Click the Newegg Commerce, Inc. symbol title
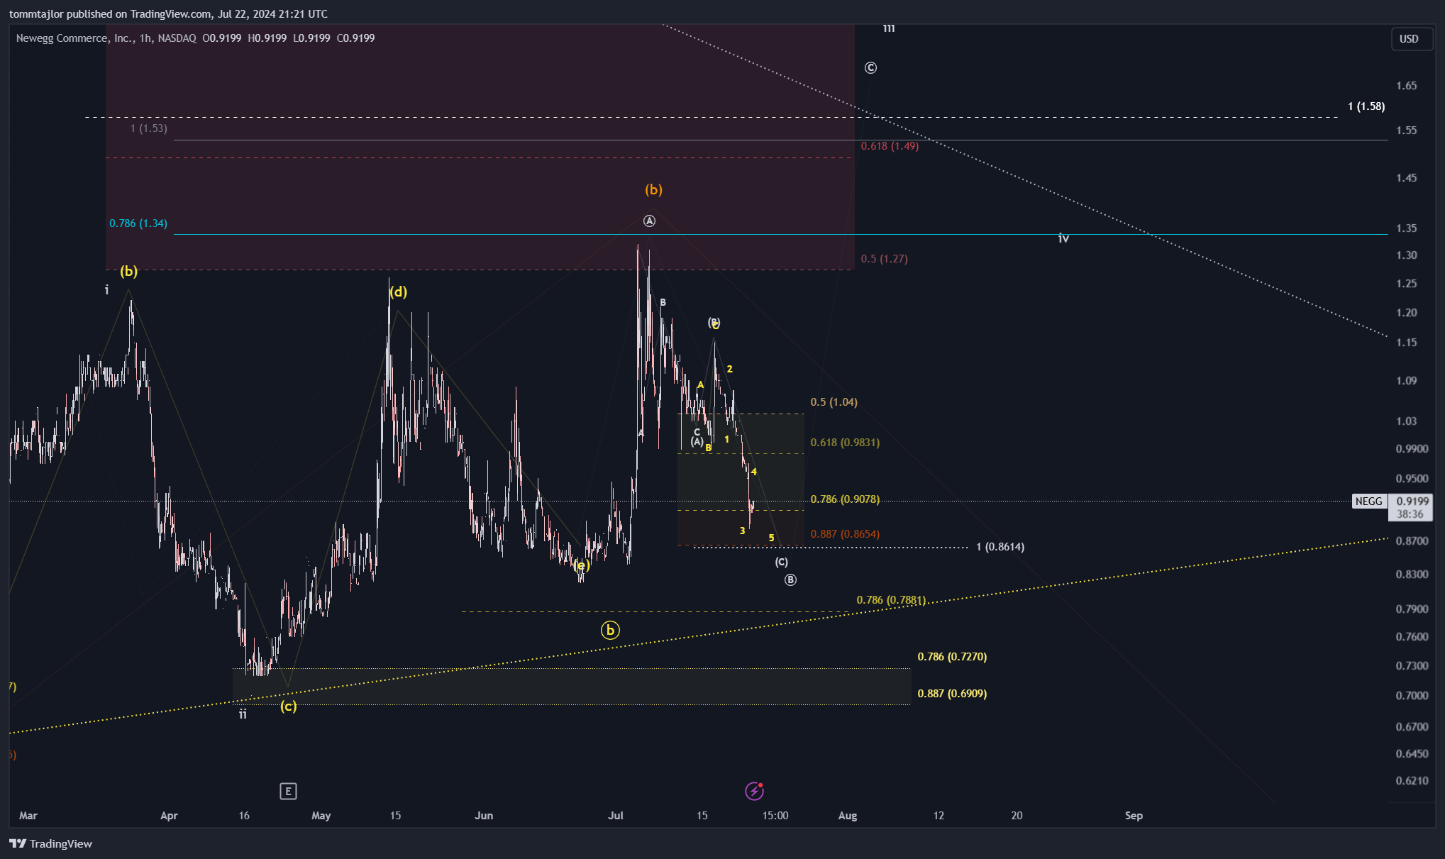 click(74, 38)
